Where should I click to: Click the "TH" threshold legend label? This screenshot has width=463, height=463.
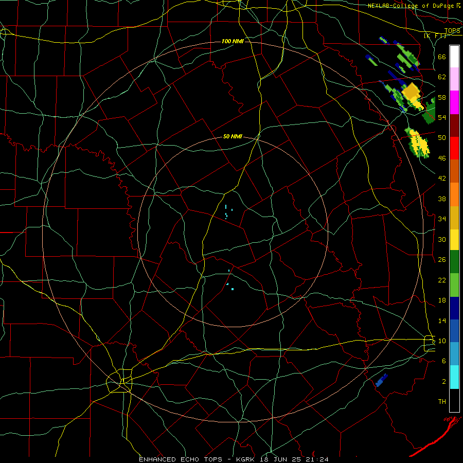(x=442, y=401)
